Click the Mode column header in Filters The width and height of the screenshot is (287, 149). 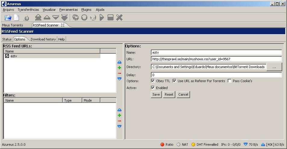pos(91,100)
